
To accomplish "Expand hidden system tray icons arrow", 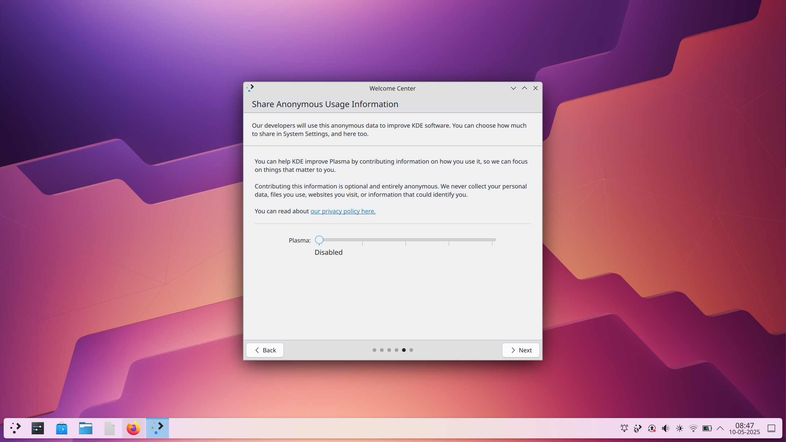I will point(720,428).
